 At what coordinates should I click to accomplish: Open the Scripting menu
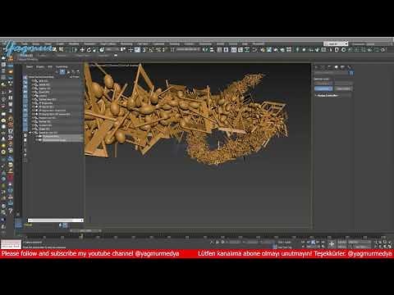point(175,43)
